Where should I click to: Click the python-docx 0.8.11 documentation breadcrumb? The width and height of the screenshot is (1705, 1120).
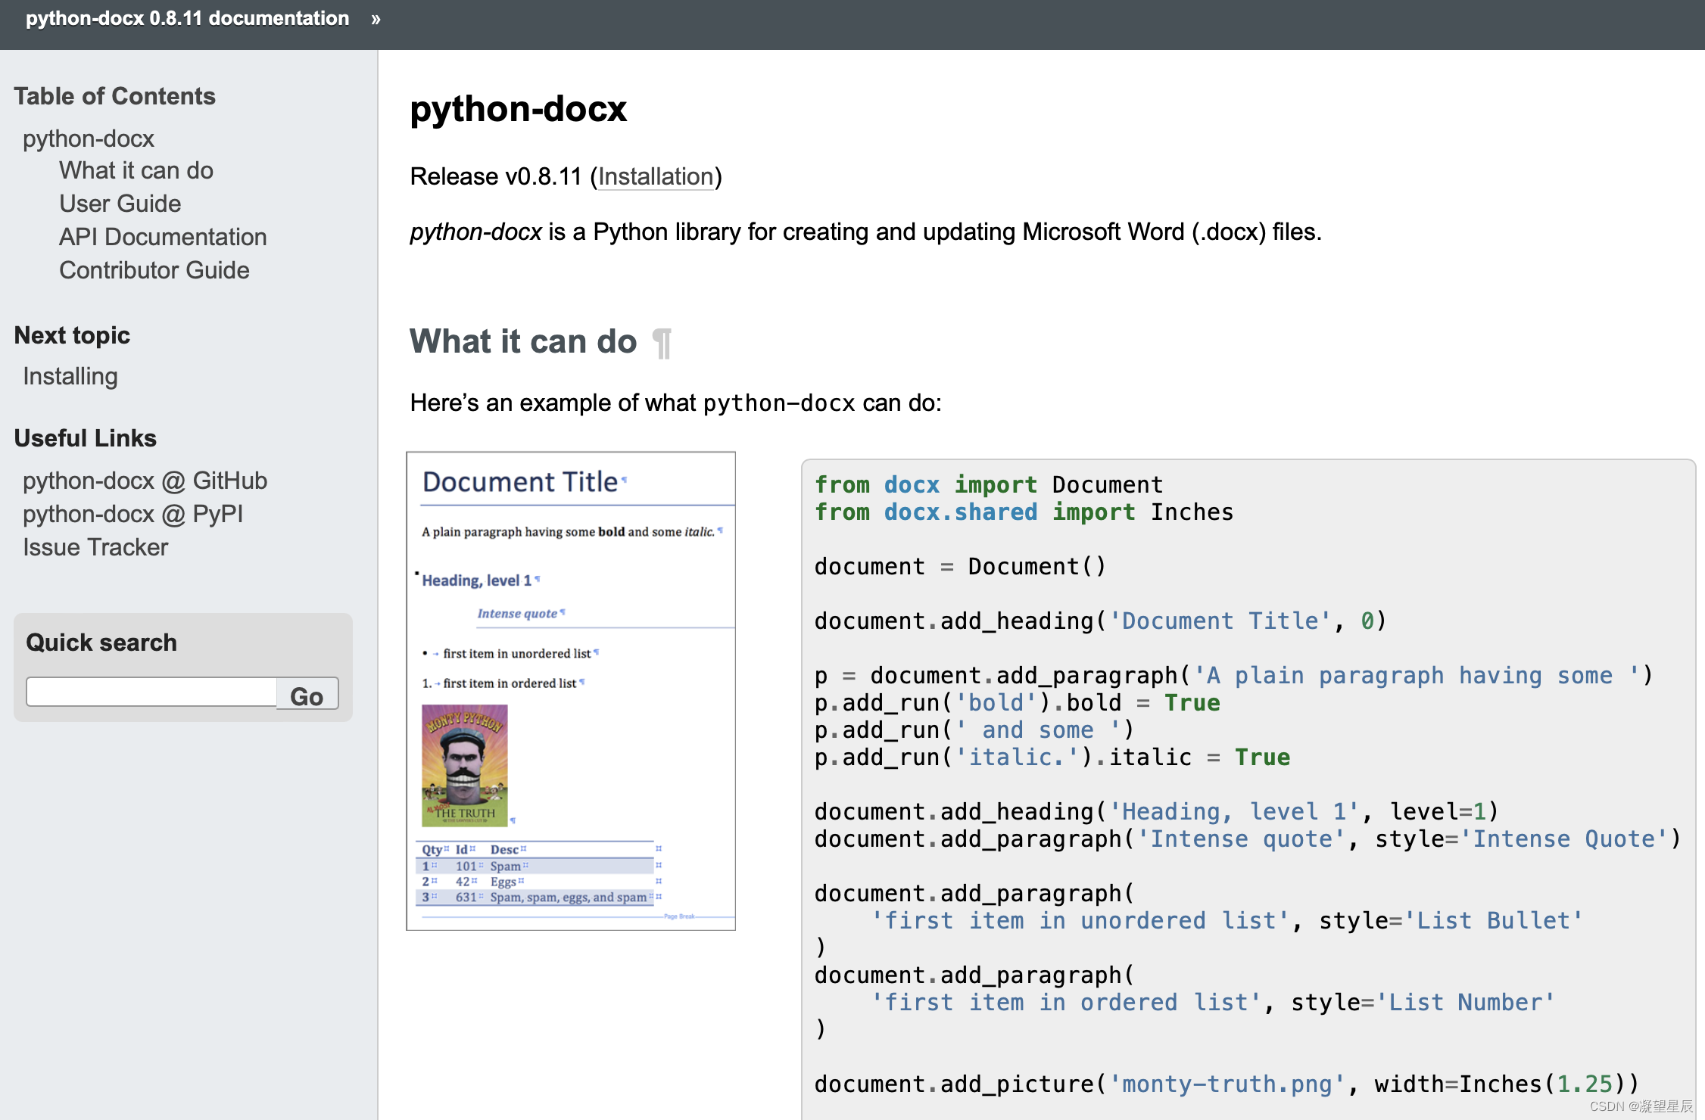(186, 18)
